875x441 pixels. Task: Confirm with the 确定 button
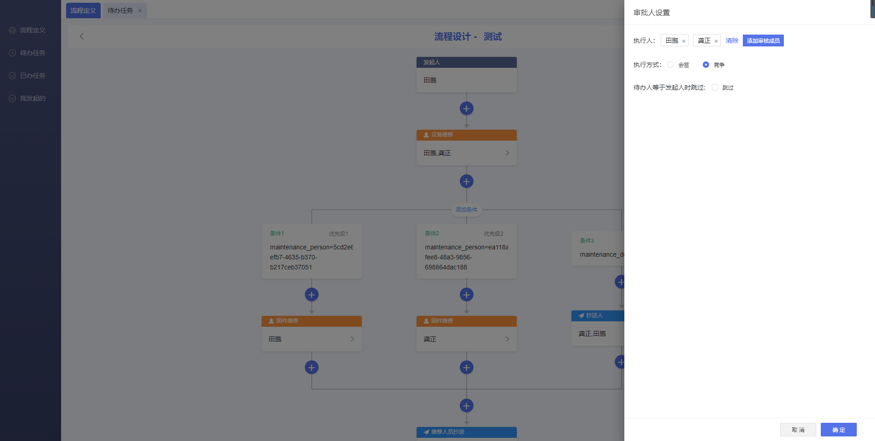pos(839,430)
